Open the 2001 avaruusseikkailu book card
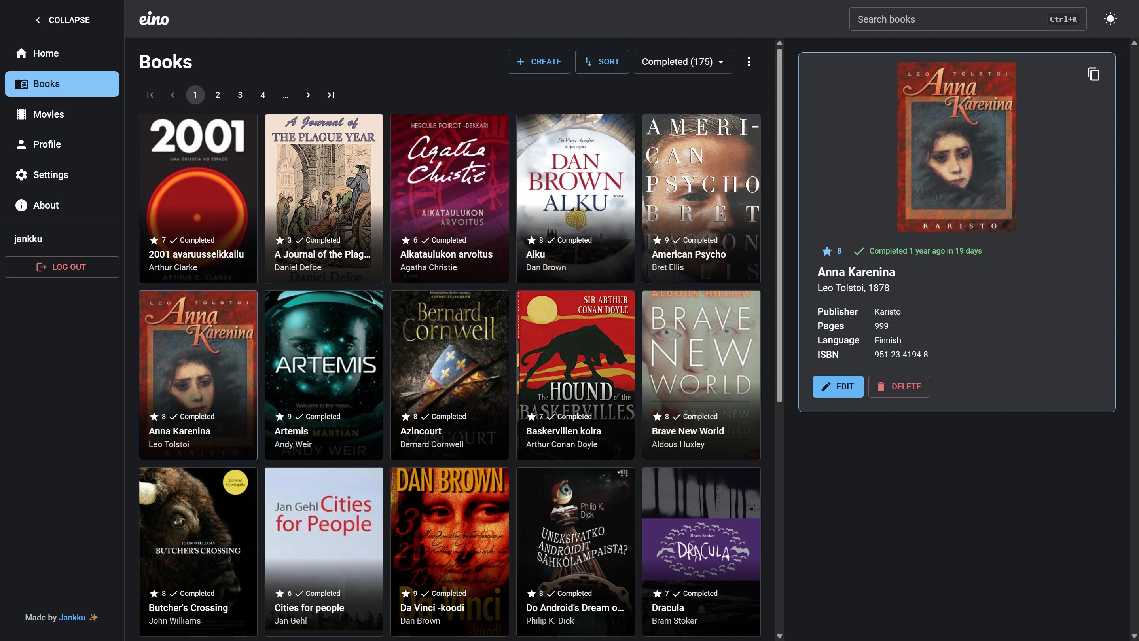 198,199
